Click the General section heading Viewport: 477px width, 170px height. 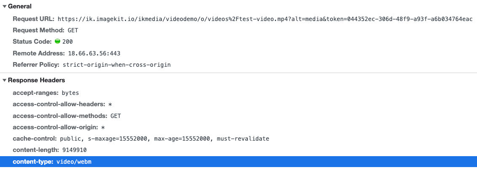pos(20,6)
